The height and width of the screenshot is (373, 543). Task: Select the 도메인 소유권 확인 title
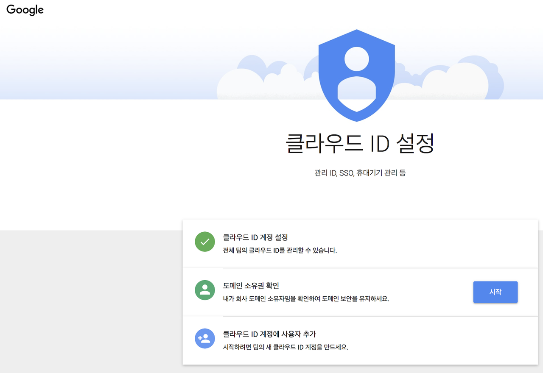(x=251, y=286)
